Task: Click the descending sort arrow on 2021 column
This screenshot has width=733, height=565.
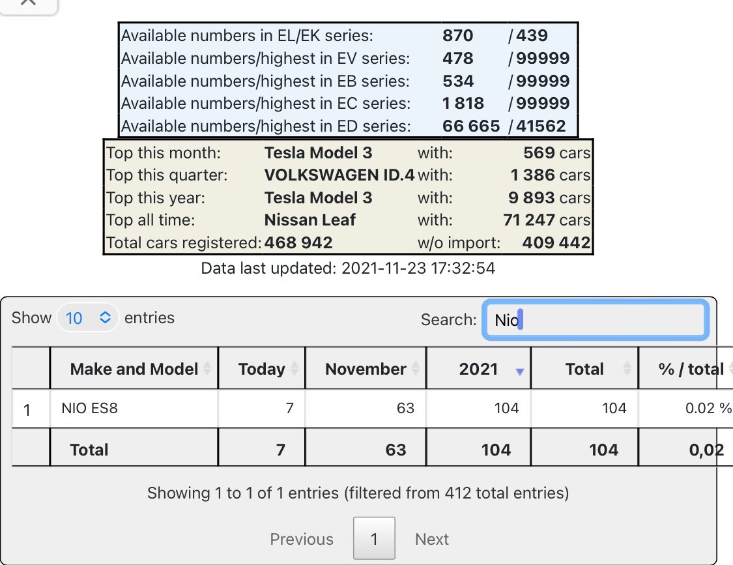Action: tap(519, 369)
